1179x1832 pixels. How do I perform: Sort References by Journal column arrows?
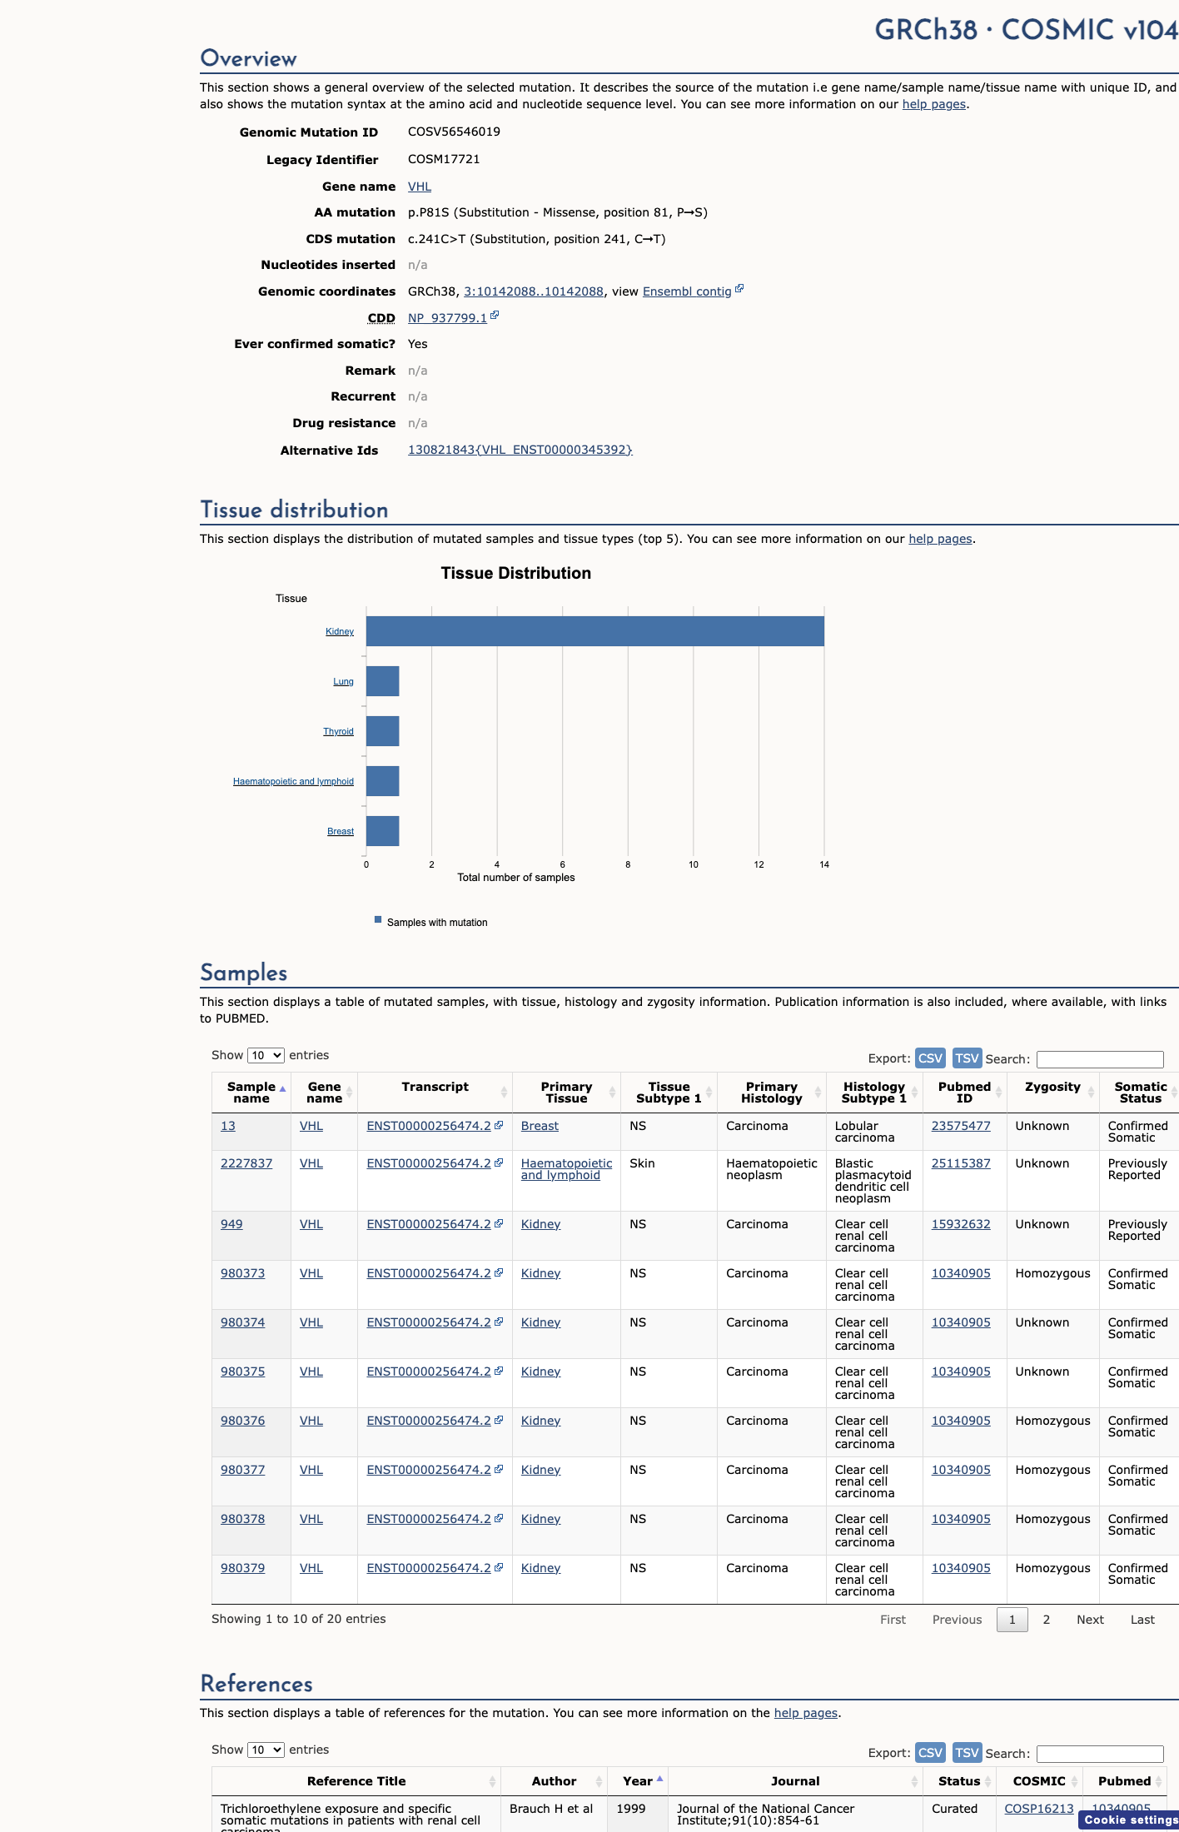click(x=914, y=1781)
